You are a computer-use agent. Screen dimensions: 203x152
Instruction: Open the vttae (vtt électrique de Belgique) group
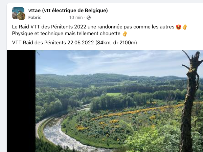point(68,10)
